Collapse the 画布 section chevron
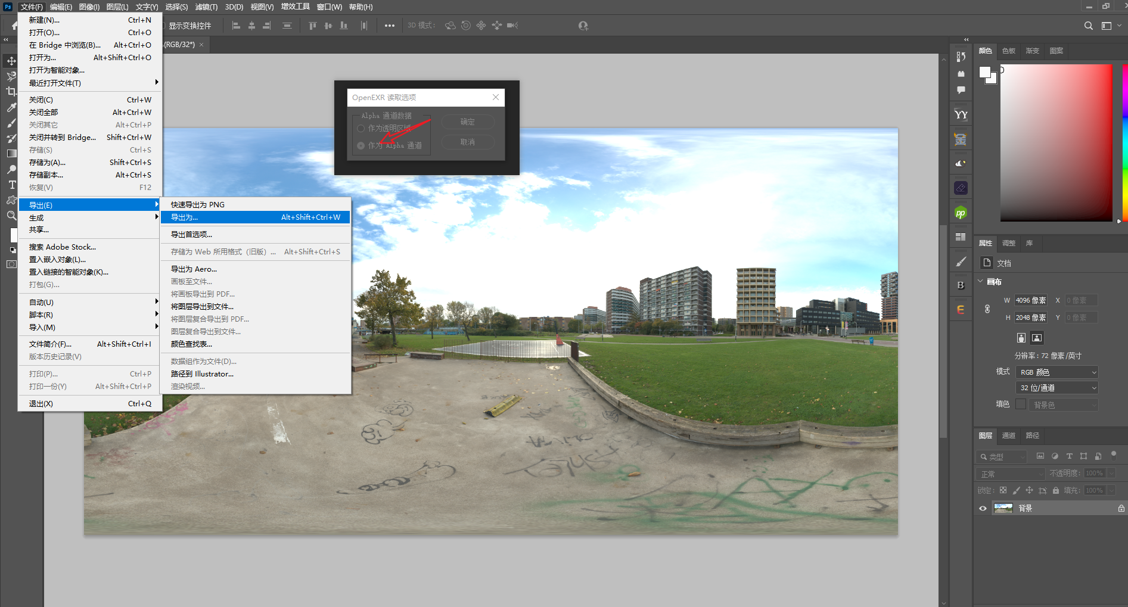The height and width of the screenshot is (607, 1128). (981, 281)
